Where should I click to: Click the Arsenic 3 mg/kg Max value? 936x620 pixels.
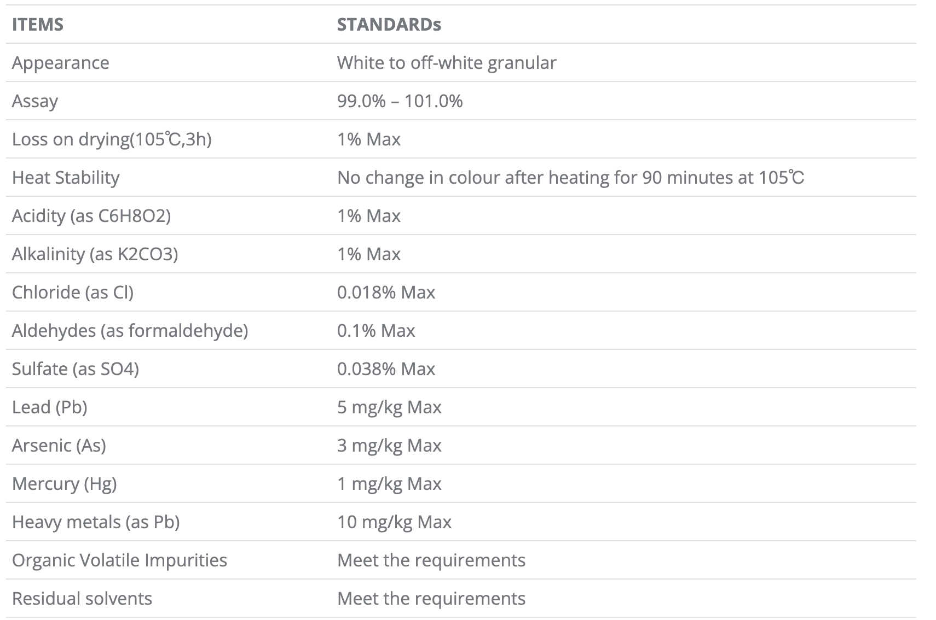389,446
